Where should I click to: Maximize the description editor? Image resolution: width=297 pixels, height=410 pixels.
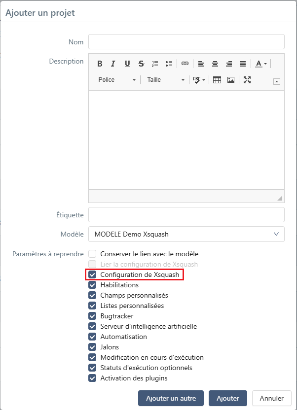point(247,80)
